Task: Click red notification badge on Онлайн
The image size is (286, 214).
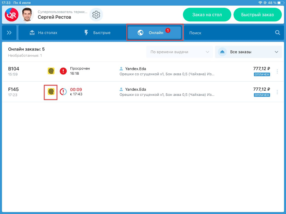Action: [x=168, y=30]
